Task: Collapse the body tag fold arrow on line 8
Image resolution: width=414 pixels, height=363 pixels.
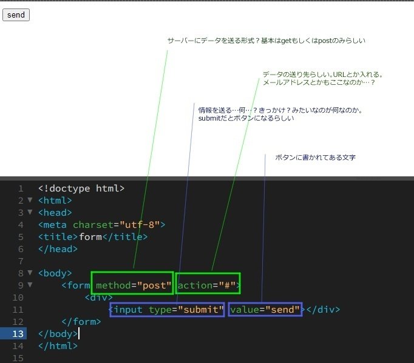Action: coord(30,273)
